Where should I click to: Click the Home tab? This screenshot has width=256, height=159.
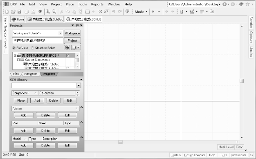point(18,19)
